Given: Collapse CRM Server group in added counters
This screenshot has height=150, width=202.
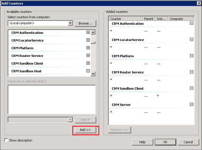Looking at the screenshot, I should 192,104.
